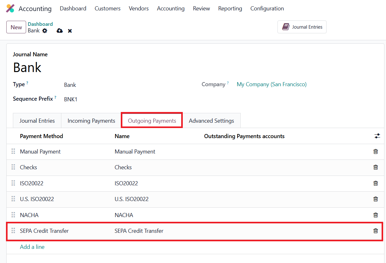Switch to the Incoming Payments tab
Image resolution: width=386 pixels, height=263 pixels.
tap(91, 121)
